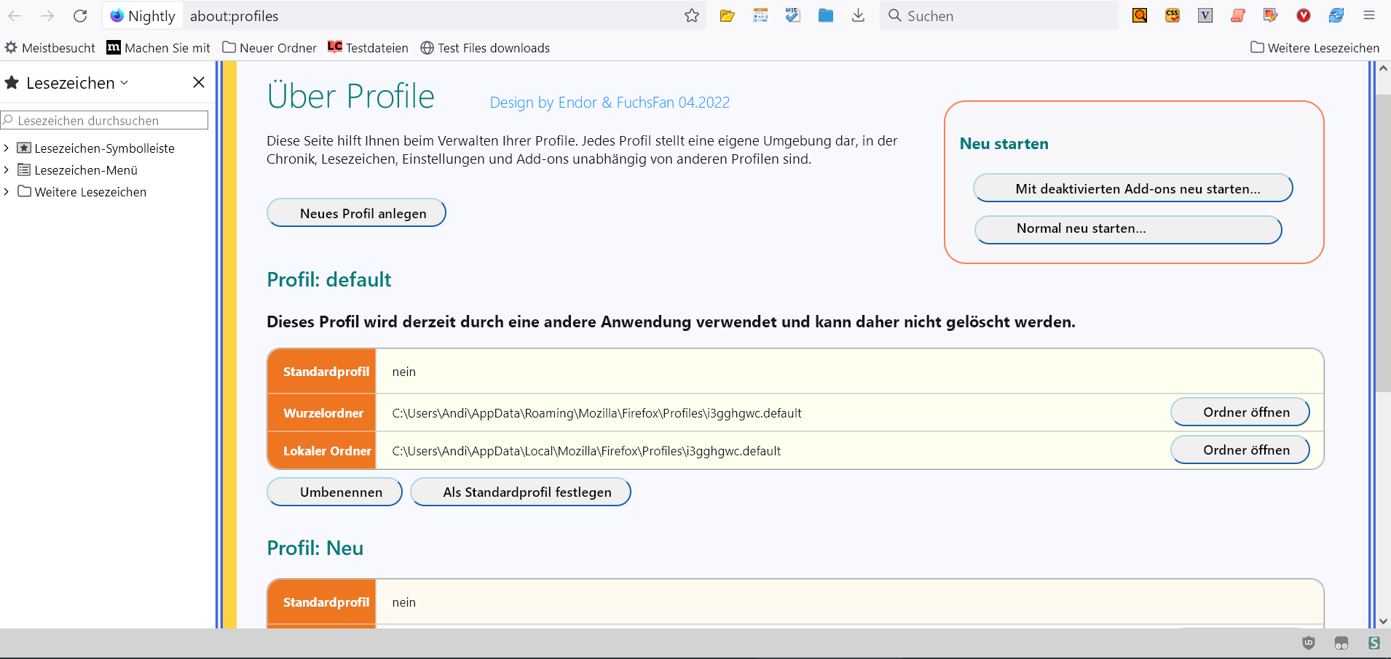The image size is (1391, 659).
Task: Open the downloads arrow icon
Action: [858, 16]
